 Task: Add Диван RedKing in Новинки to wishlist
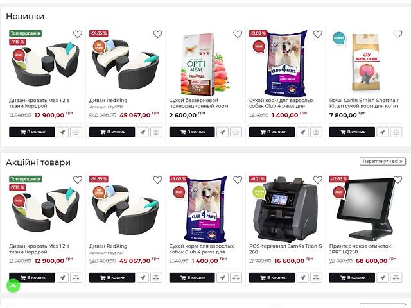point(157,34)
